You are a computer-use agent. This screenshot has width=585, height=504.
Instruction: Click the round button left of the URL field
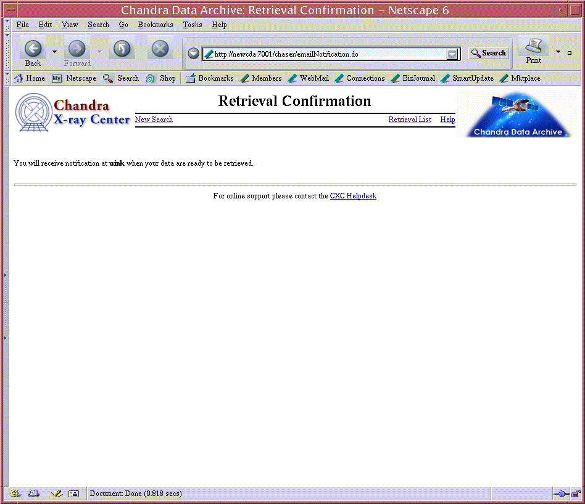193,54
